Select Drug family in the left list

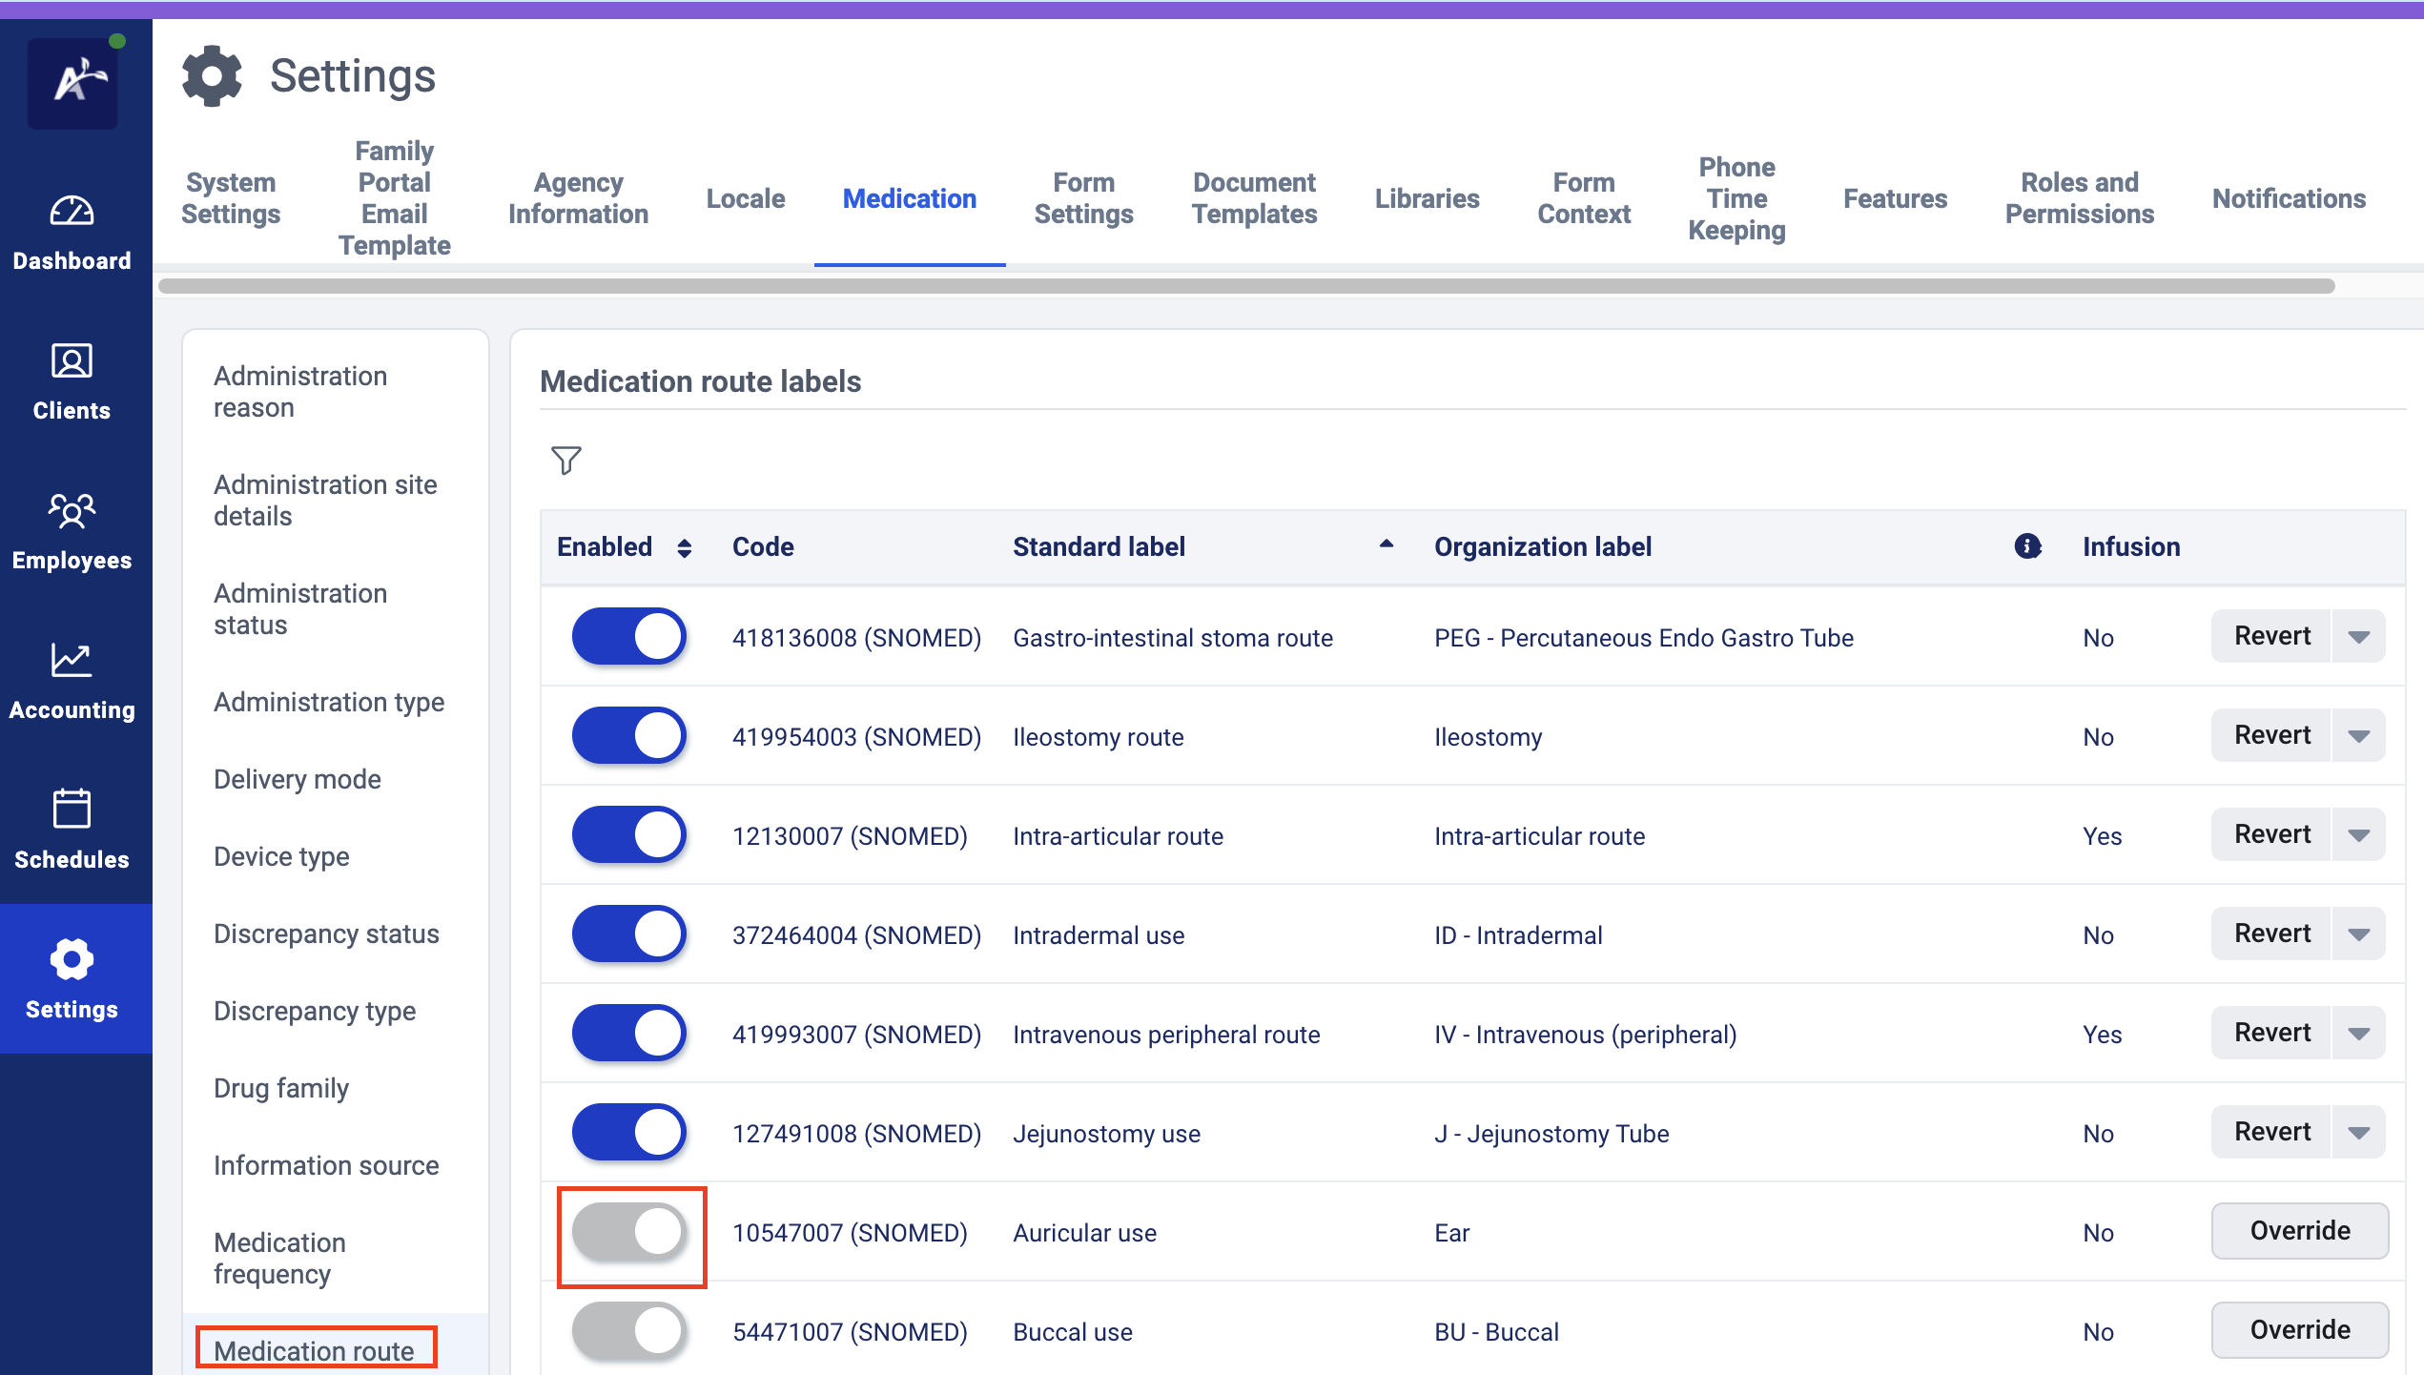281,1088
